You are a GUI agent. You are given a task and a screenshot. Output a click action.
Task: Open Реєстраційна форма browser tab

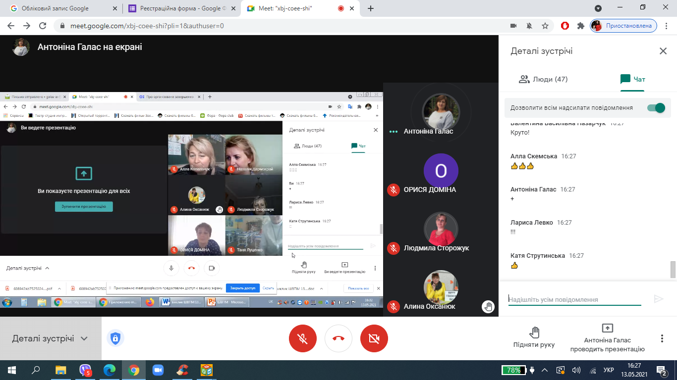tap(181, 8)
